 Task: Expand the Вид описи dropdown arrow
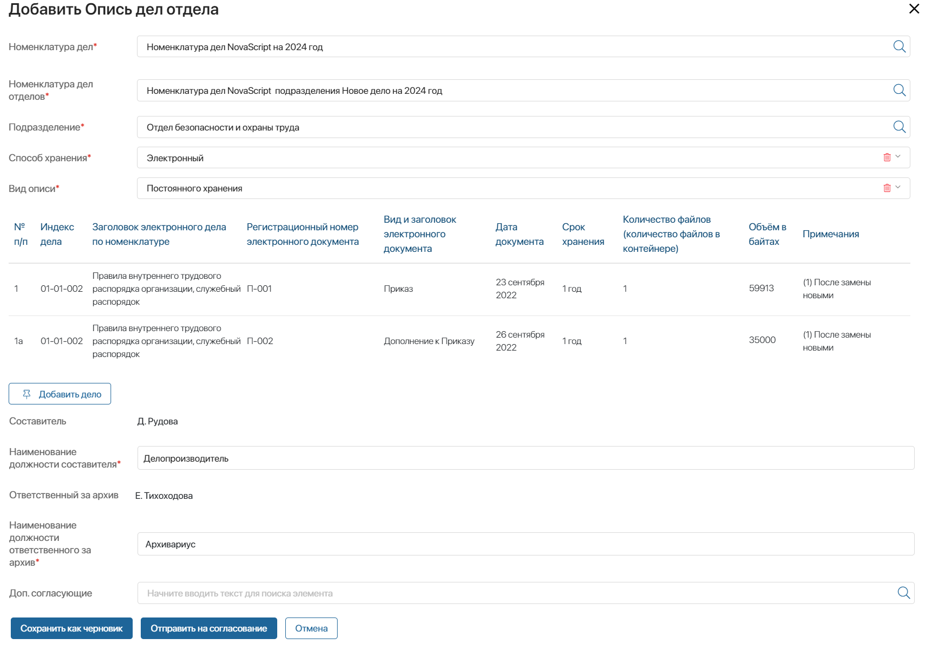click(x=898, y=188)
